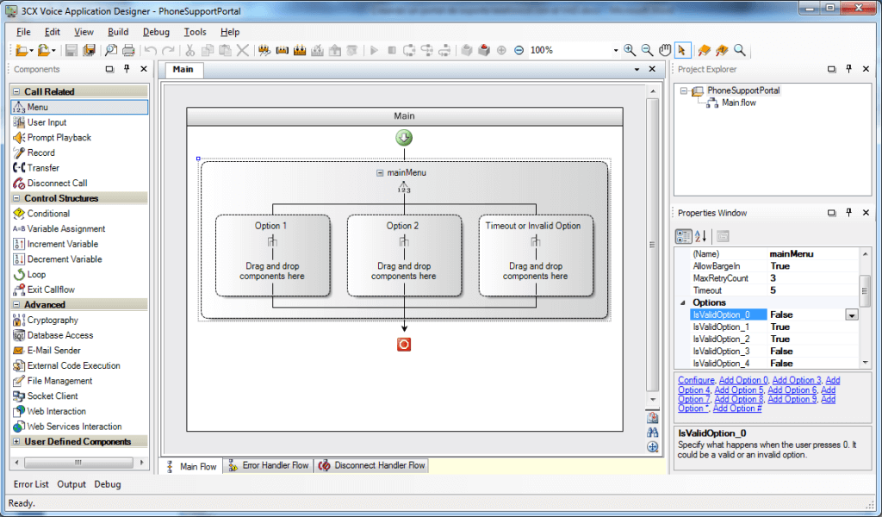
Task: Open the Build menu
Action: pyautogui.click(x=118, y=32)
